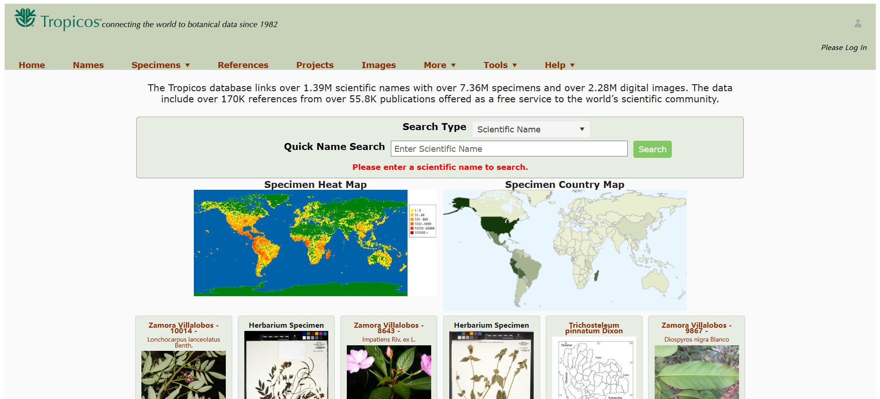Go to the Home menu item
Image resolution: width=880 pixels, height=399 pixels.
(32, 65)
